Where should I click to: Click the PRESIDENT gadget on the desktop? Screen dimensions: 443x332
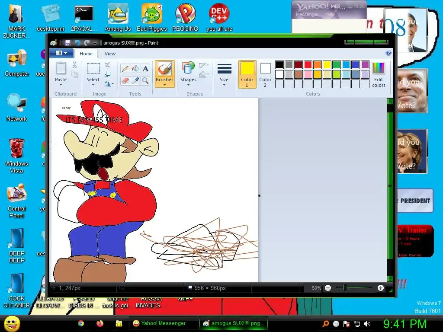coord(414,201)
